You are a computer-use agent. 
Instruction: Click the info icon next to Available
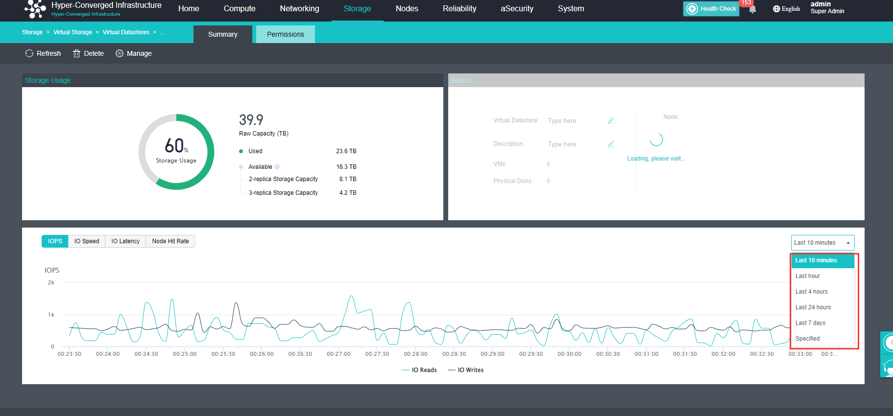[x=277, y=167]
